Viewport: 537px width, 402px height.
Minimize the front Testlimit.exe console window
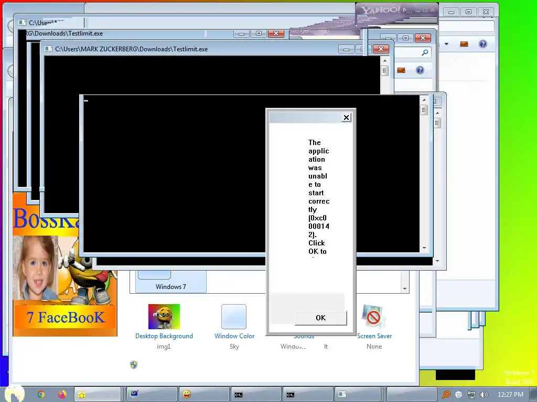tap(346, 49)
